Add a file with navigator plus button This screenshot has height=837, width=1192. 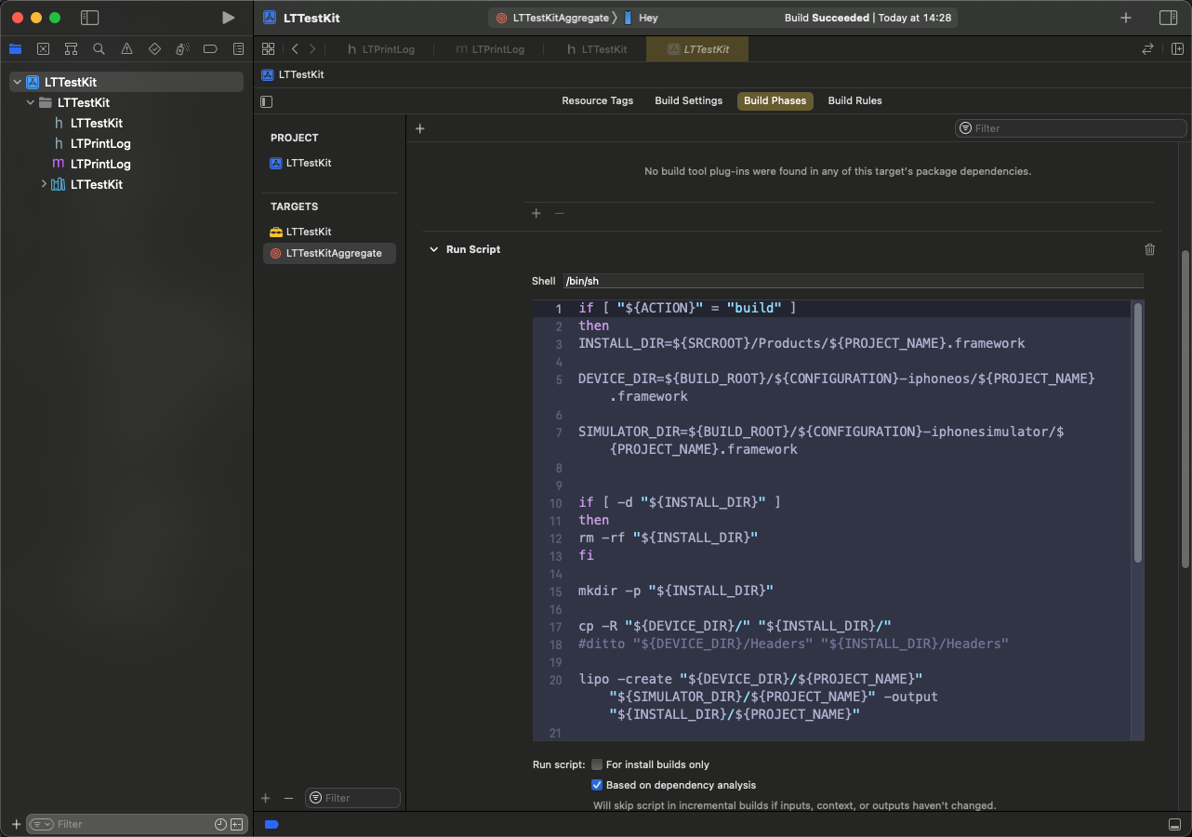click(16, 824)
